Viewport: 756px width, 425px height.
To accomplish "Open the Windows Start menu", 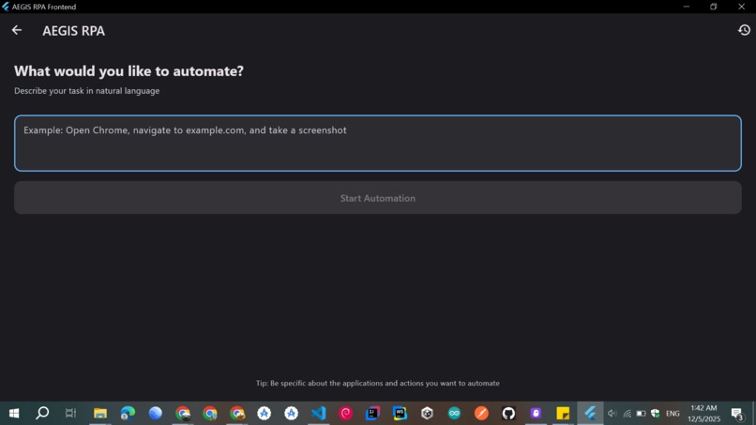I will [14, 414].
